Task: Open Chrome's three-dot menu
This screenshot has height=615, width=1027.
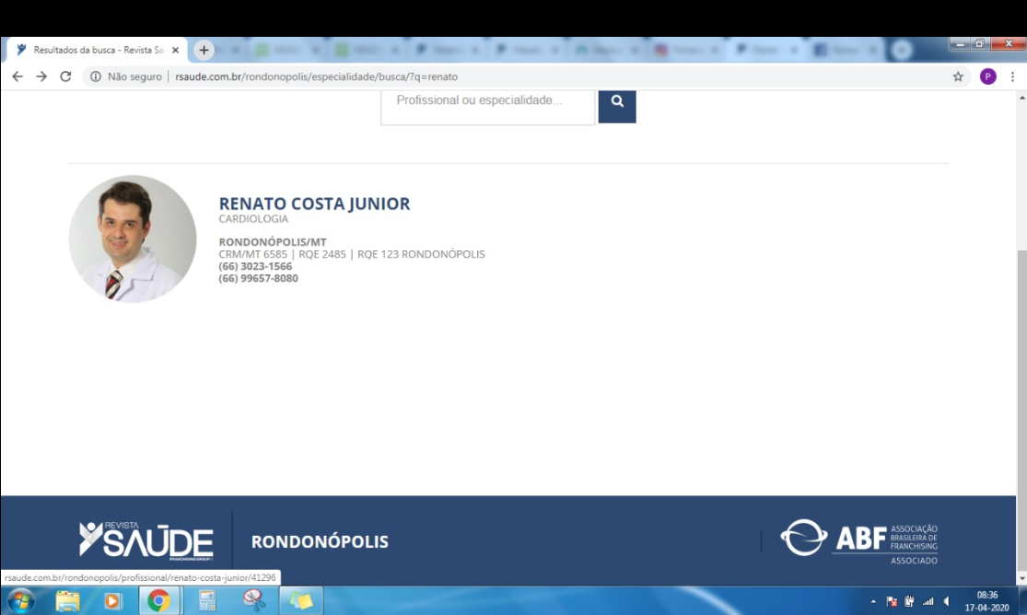Action: tap(1012, 77)
